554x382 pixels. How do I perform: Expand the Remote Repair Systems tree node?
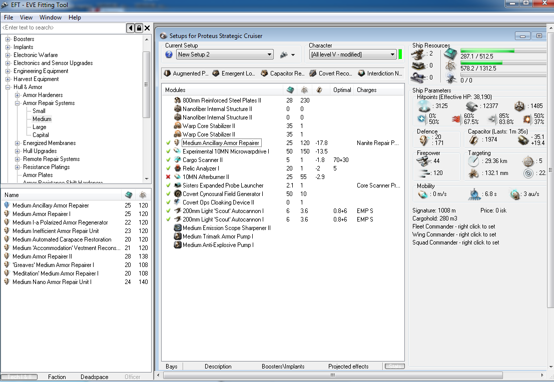[x=18, y=159]
